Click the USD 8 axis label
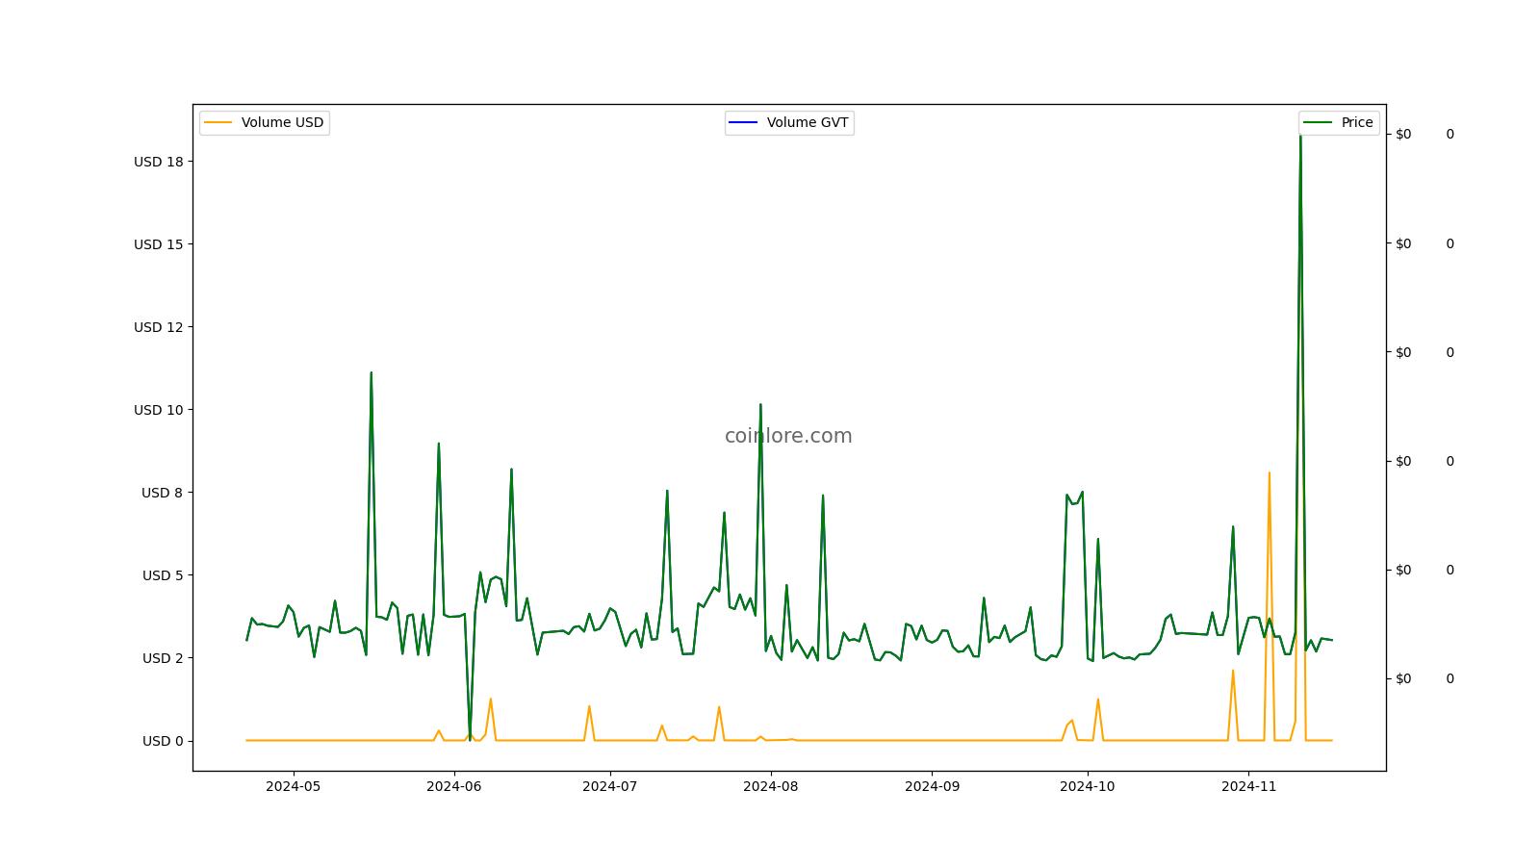1540x866 pixels. tap(162, 493)
